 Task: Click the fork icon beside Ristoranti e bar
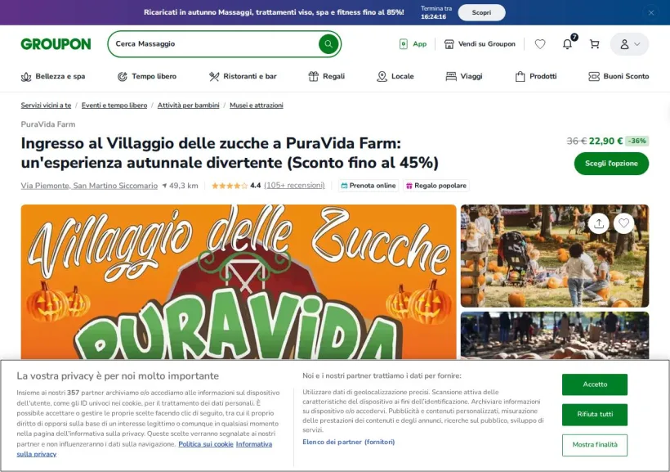pyautogui.click(x=213, y=77)
